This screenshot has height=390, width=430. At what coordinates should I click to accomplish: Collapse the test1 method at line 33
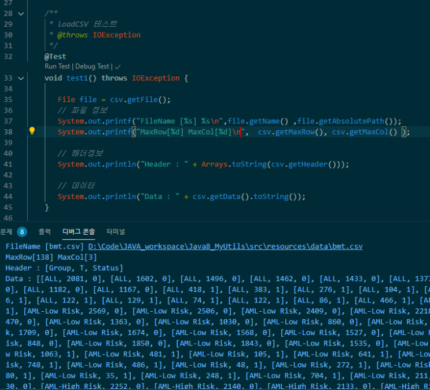coord(21,78)
